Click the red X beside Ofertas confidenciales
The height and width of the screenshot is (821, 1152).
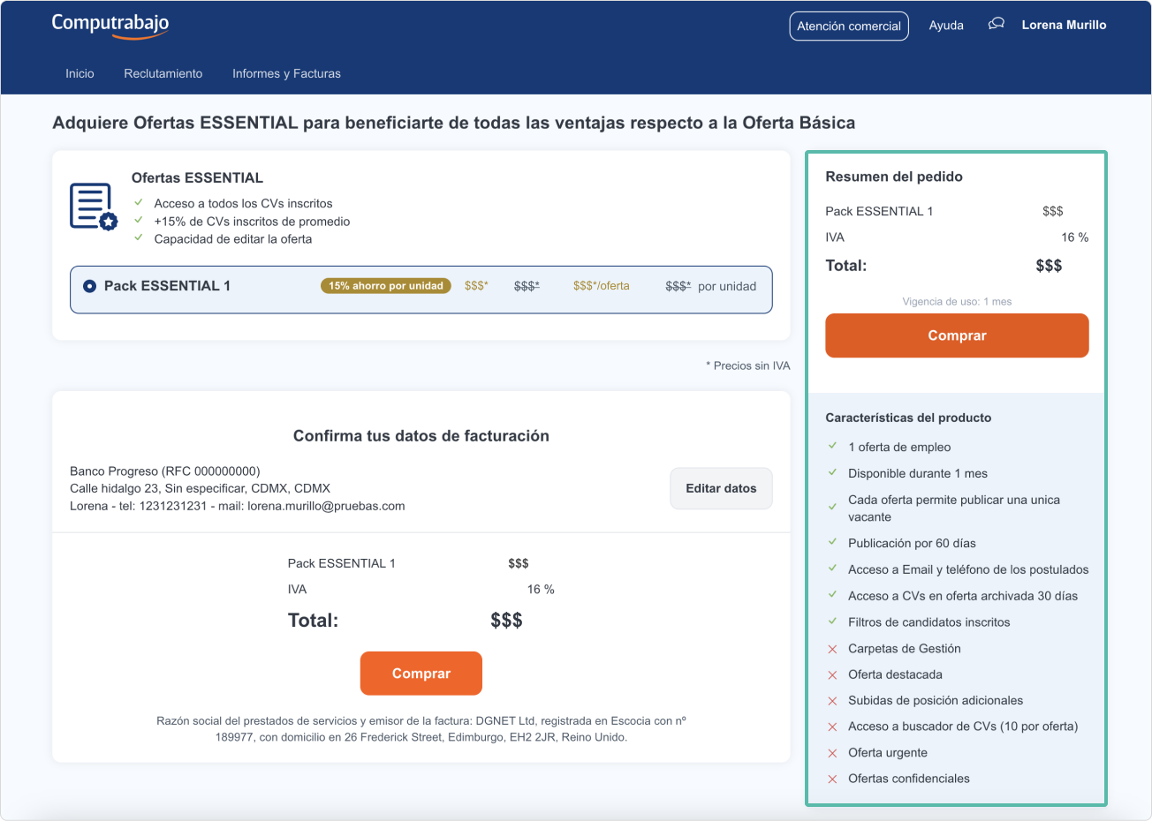832,779
